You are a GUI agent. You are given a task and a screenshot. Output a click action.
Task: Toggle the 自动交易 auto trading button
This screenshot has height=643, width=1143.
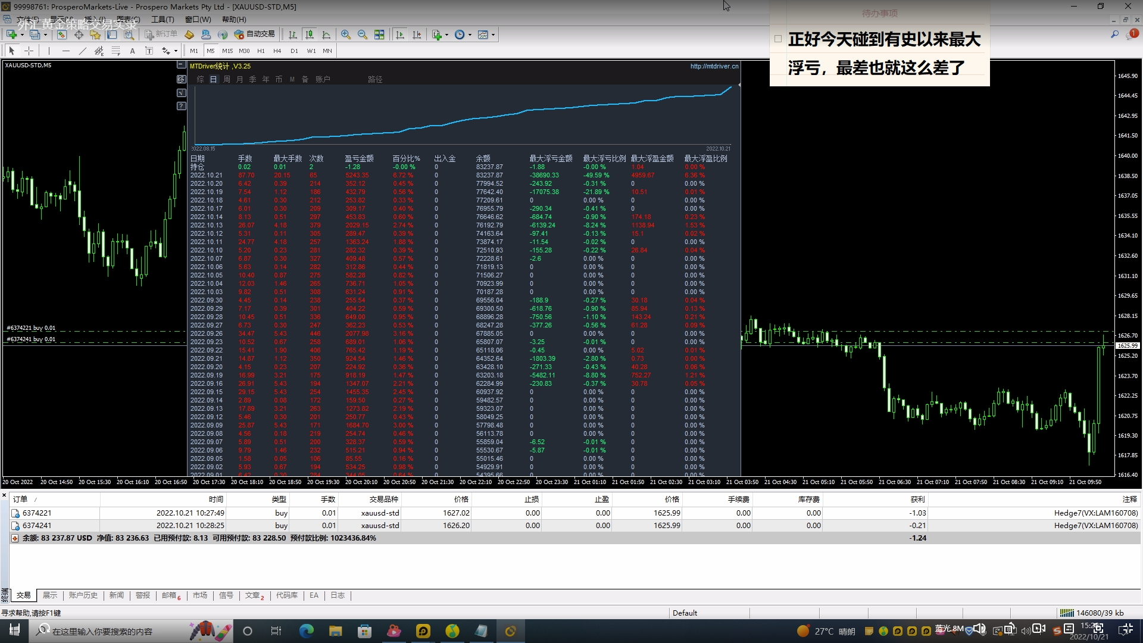click(x=255, y=35)
